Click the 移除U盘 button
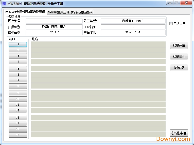The image size is (194, 145). (x=179, y=67)
